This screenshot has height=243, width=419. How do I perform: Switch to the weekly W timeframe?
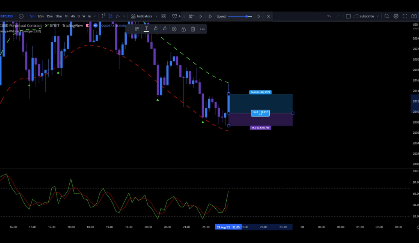[84, 16]
